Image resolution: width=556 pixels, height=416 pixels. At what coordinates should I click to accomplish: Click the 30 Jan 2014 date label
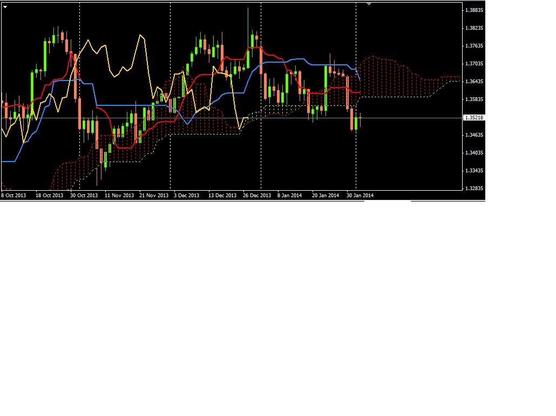[x=360, y=195]
